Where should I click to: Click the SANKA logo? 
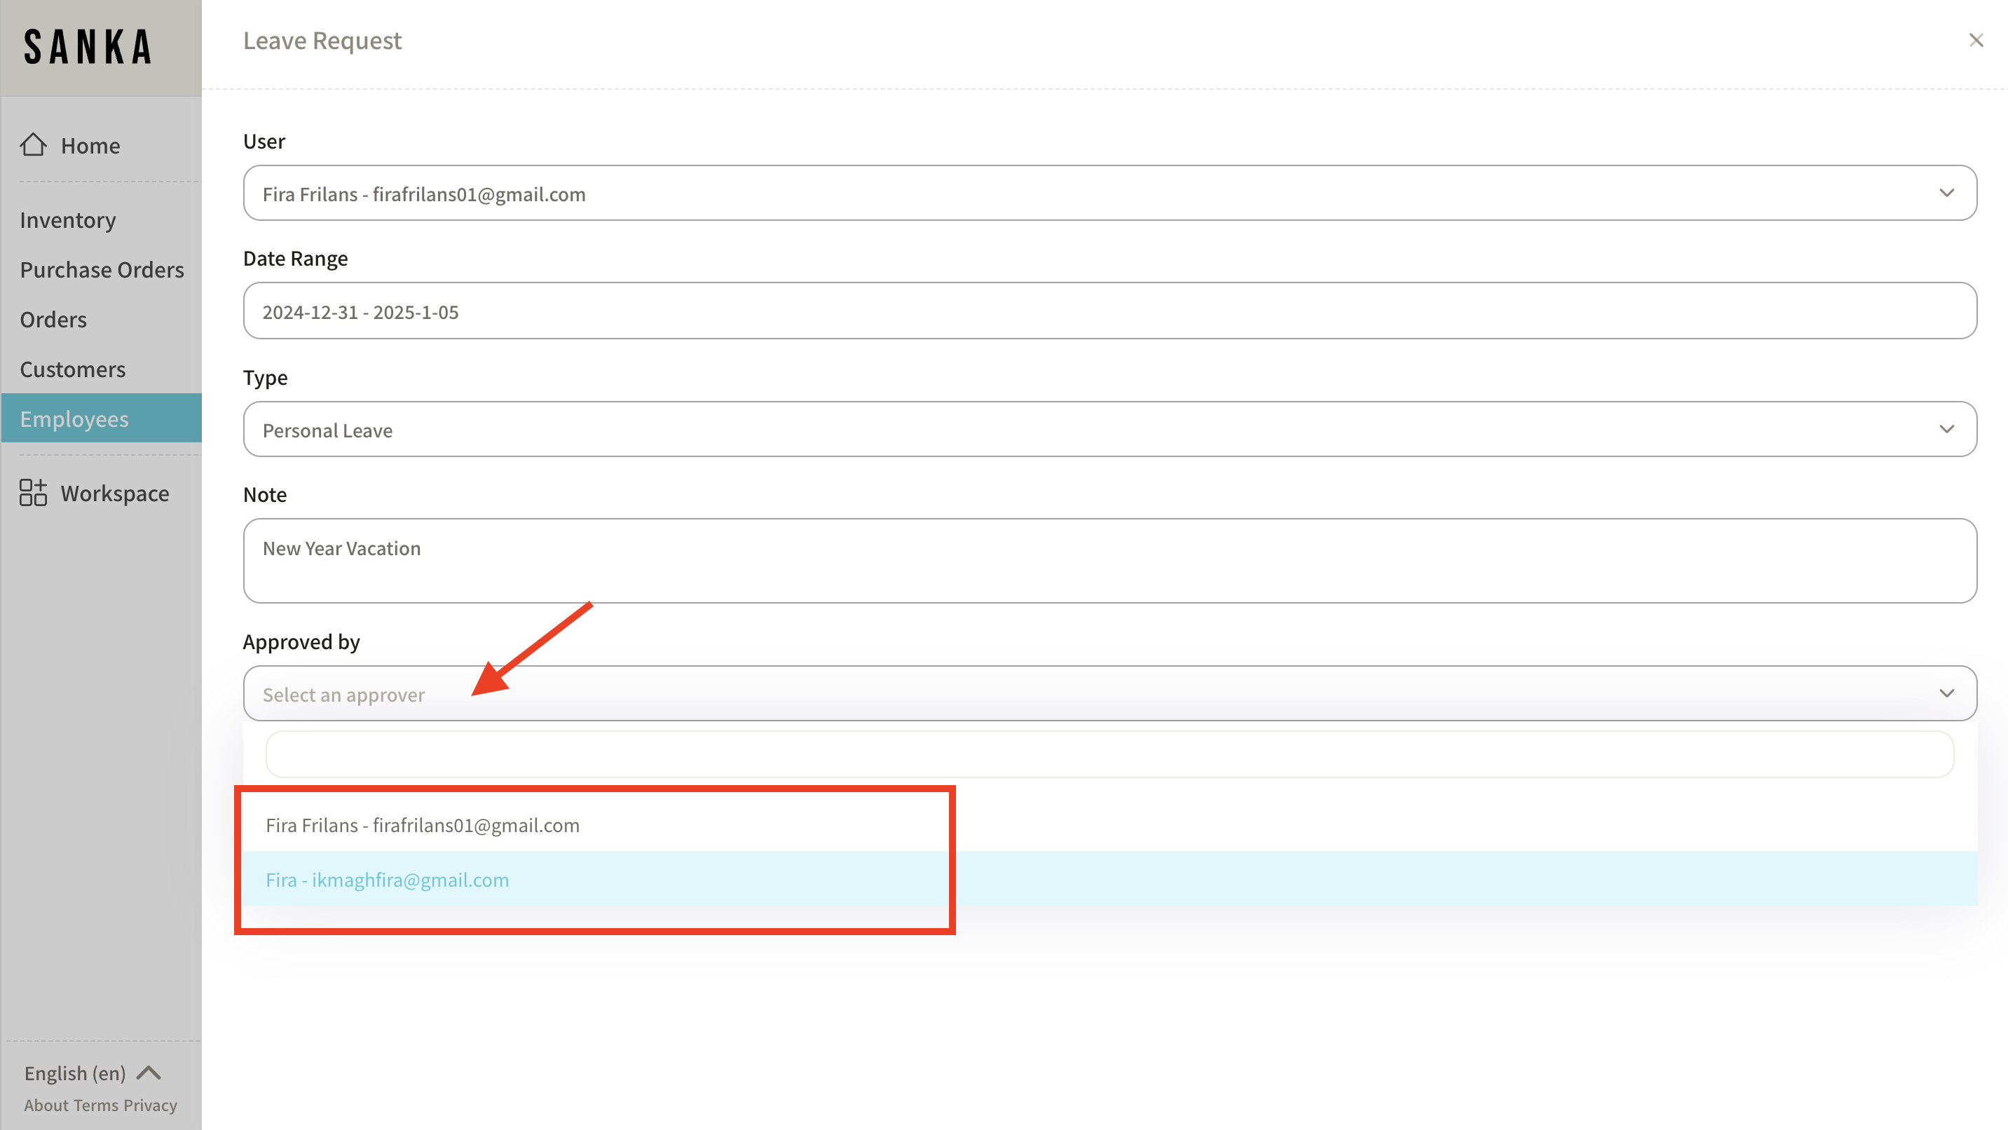click(x=88, y=48)
